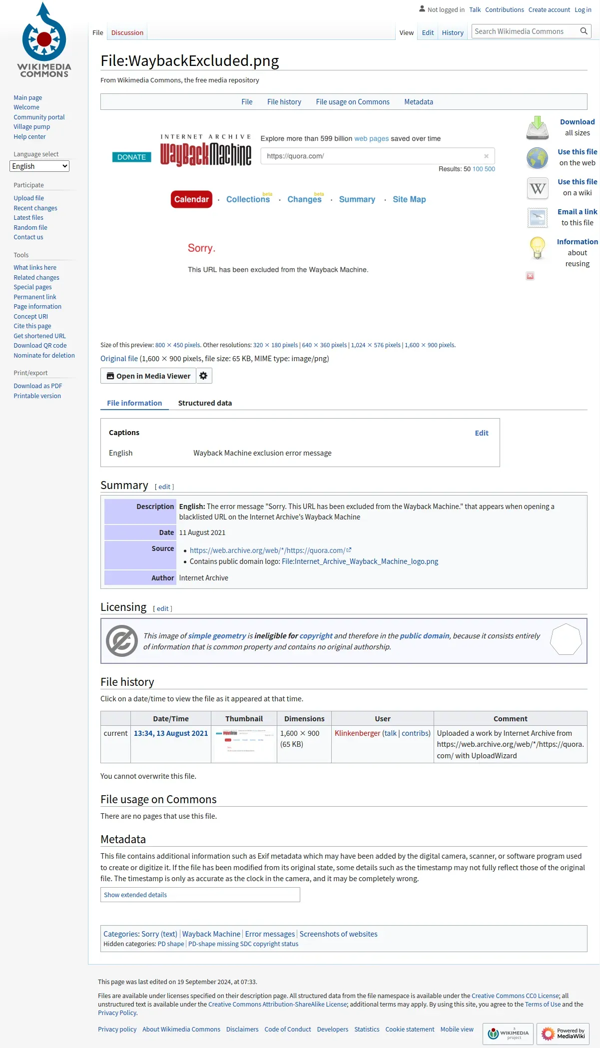The height and width of the screenshot is (1048, 600).
Task: Click Nominate for deletion
Action: point(44,356)
